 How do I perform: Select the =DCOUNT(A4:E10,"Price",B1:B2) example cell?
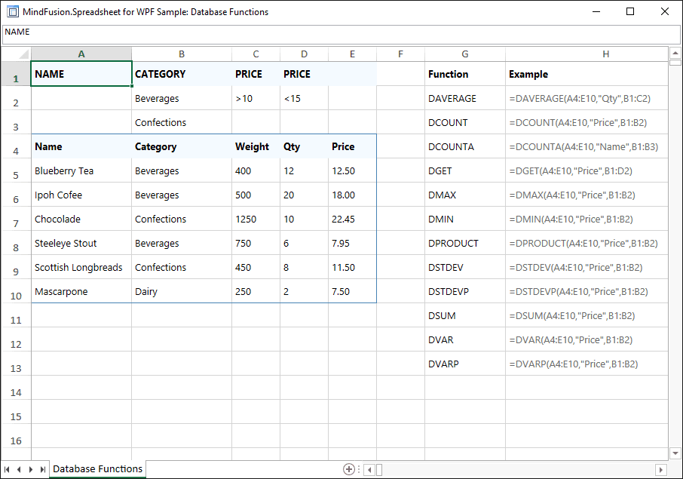point(587,122)
